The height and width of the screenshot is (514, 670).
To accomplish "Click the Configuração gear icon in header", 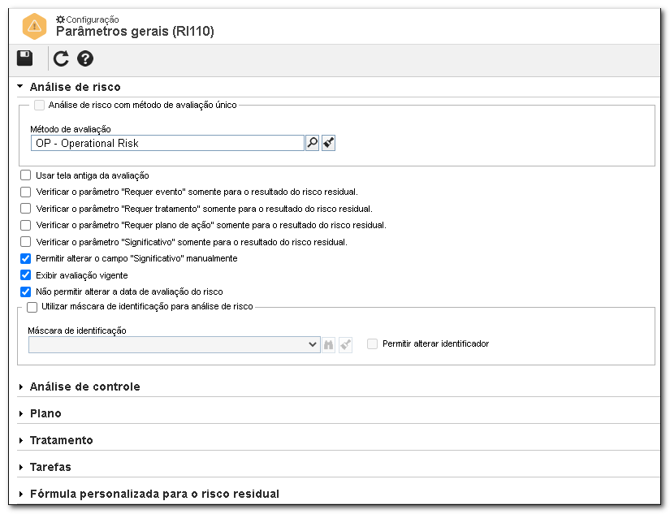I will 61,19.
